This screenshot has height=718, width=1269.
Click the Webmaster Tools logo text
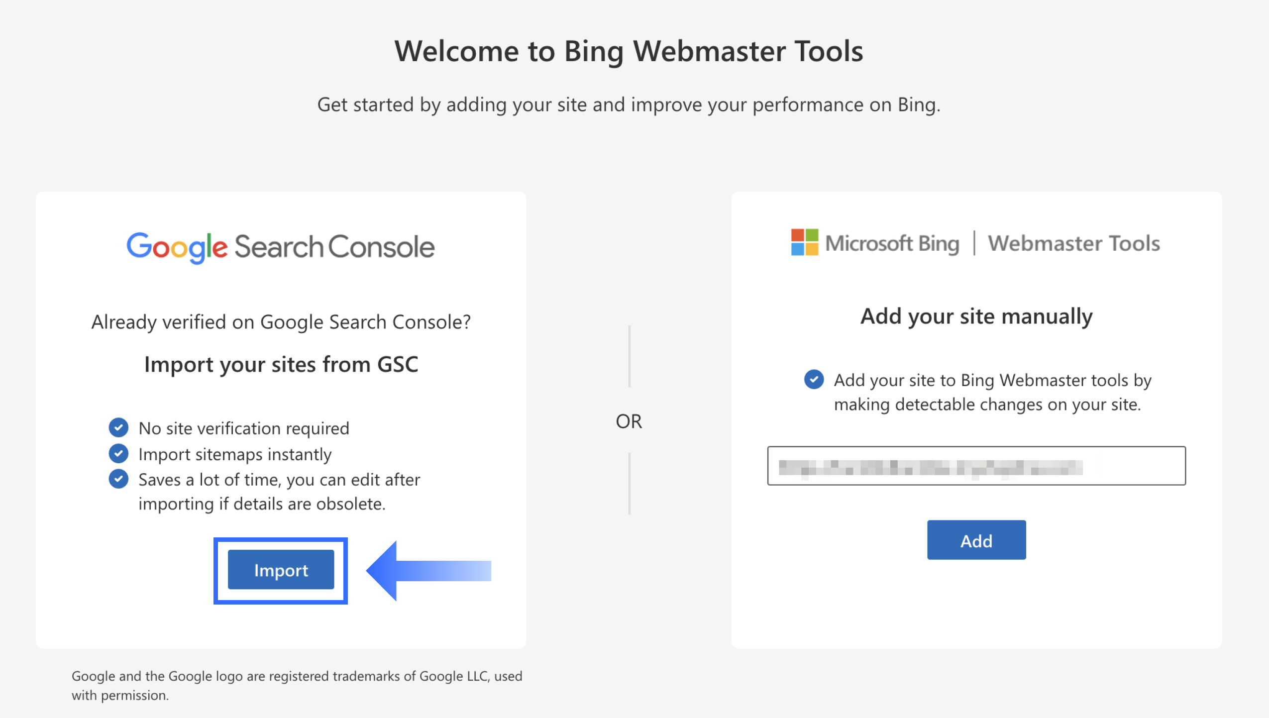tap(1073, 243)
